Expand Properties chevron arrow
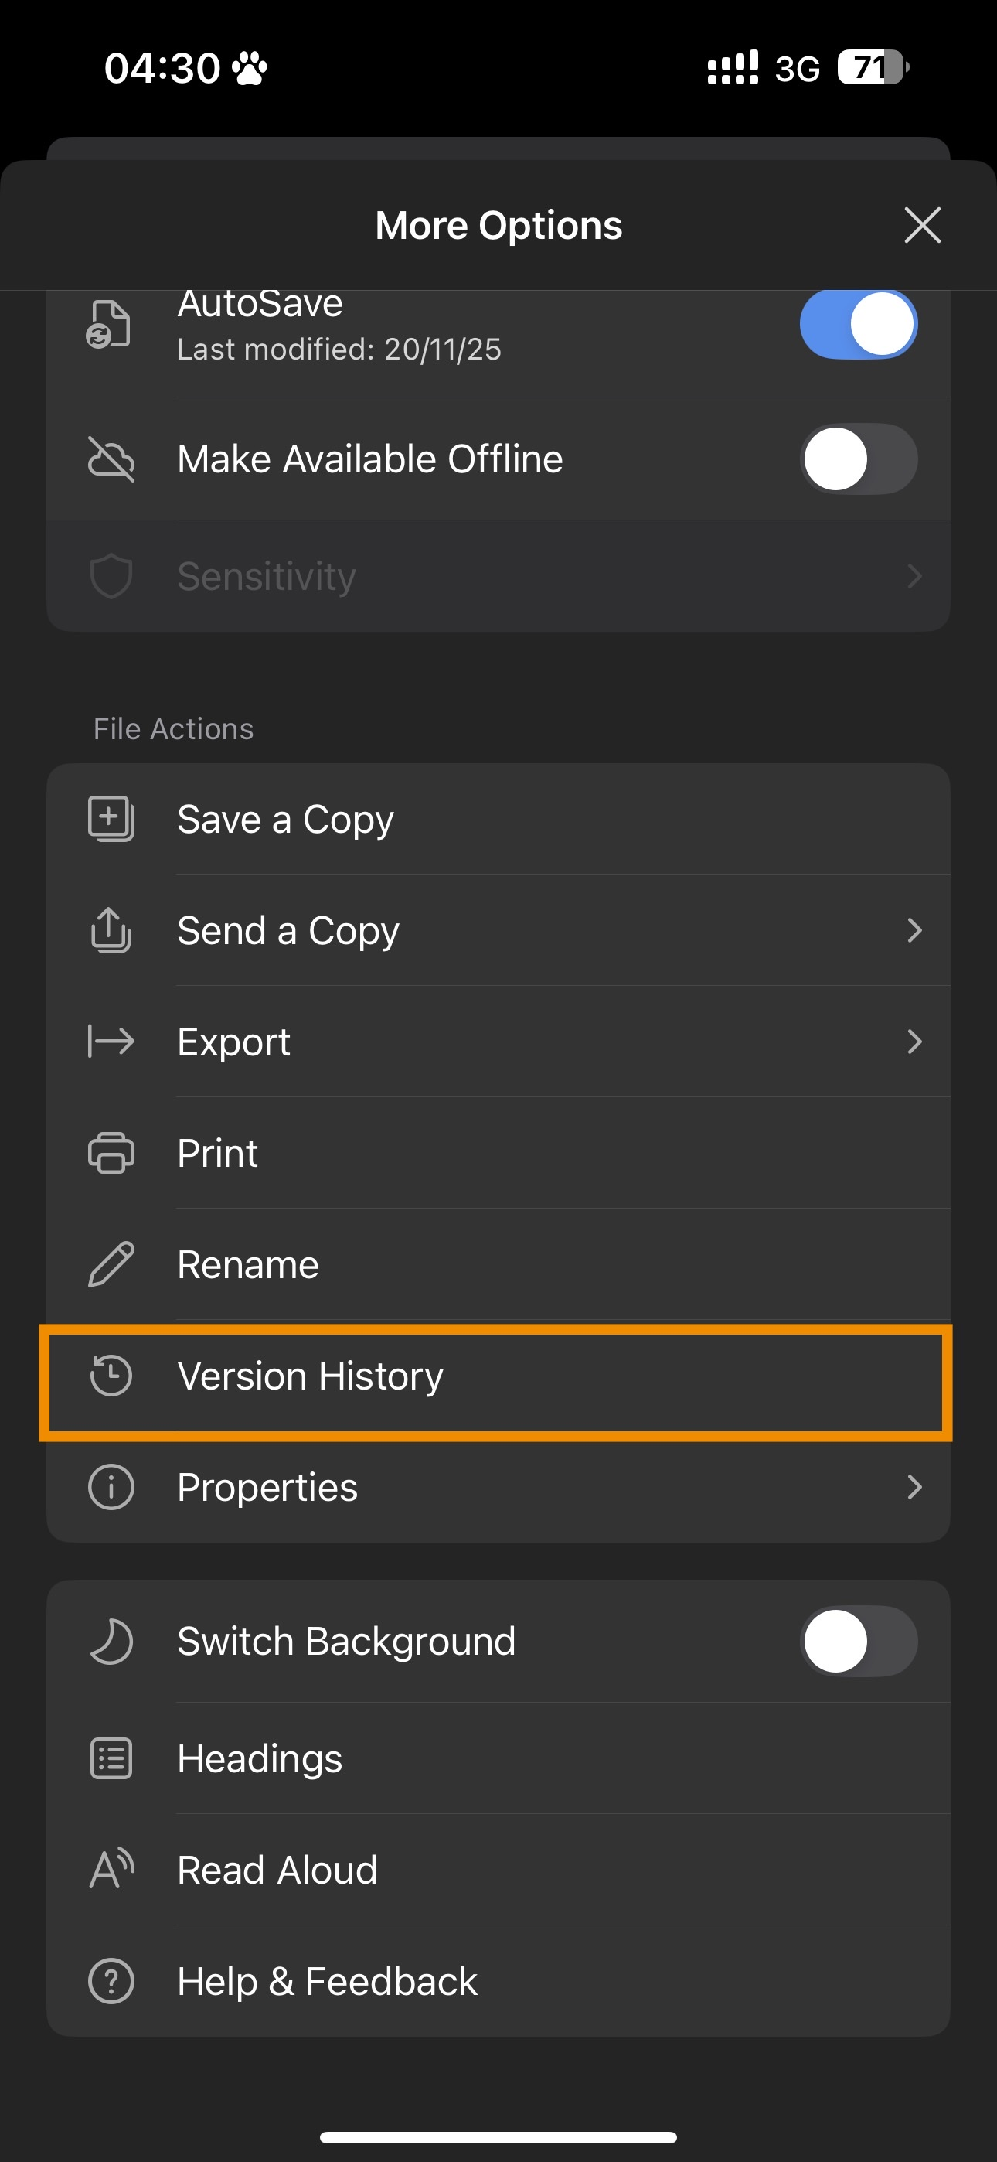 click(915, 1487)
